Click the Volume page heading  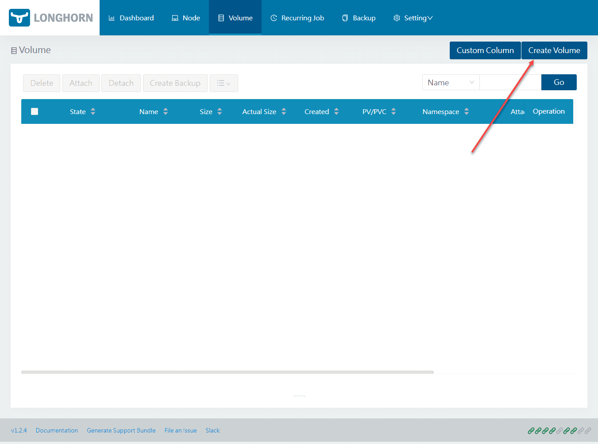31,50
